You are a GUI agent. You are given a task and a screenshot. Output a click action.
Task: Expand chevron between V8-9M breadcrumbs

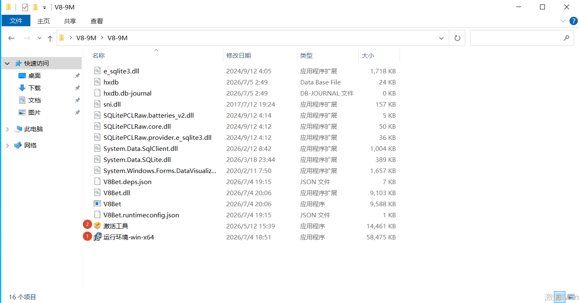tap(102, 38)
